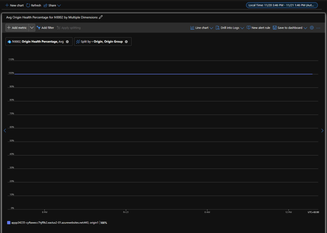Open Drill into Logs menu
The image size is (327, 233).
(230, 28)
